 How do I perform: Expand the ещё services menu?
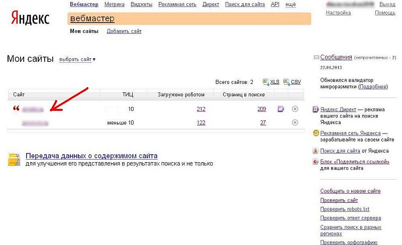290,5
